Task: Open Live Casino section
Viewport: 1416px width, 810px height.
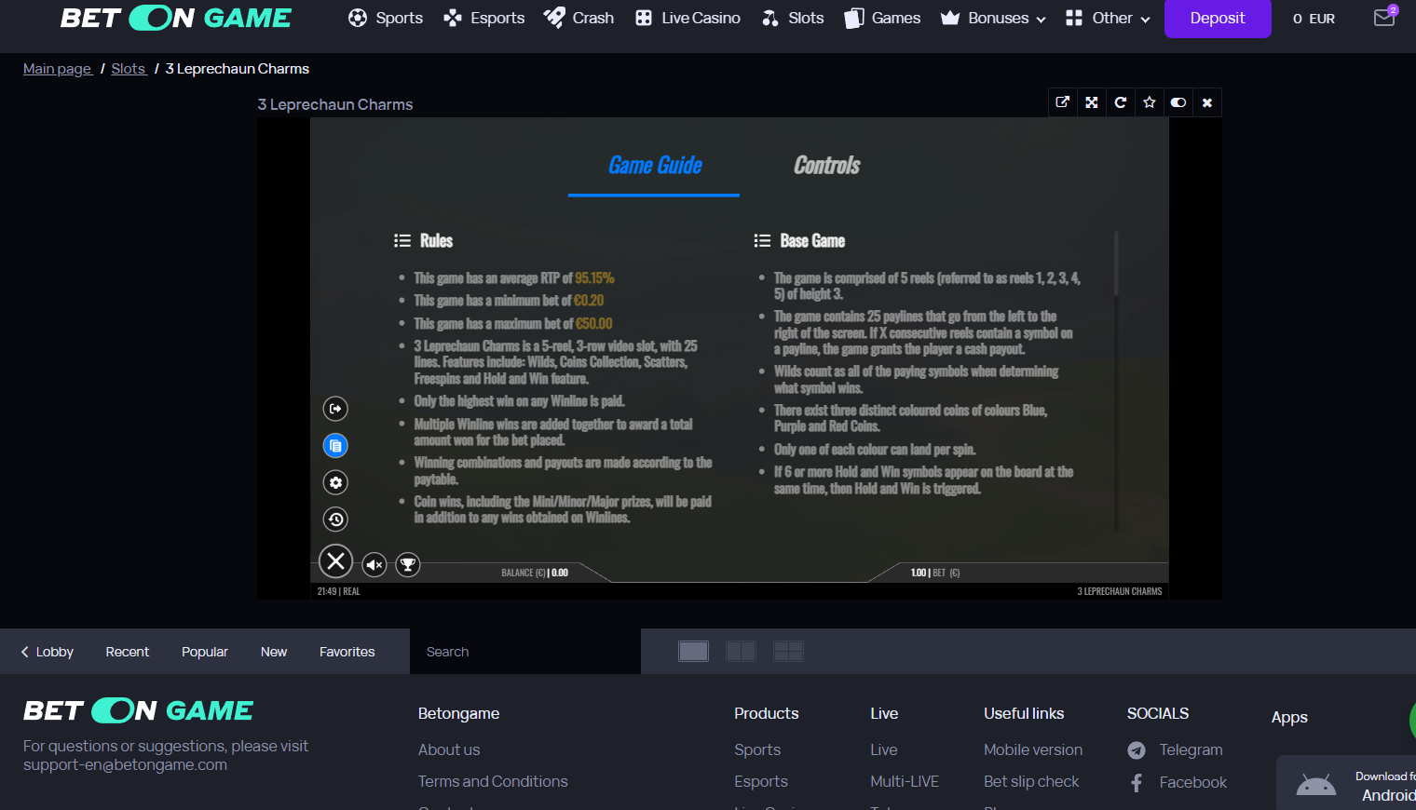Action: tap(688, 18)
